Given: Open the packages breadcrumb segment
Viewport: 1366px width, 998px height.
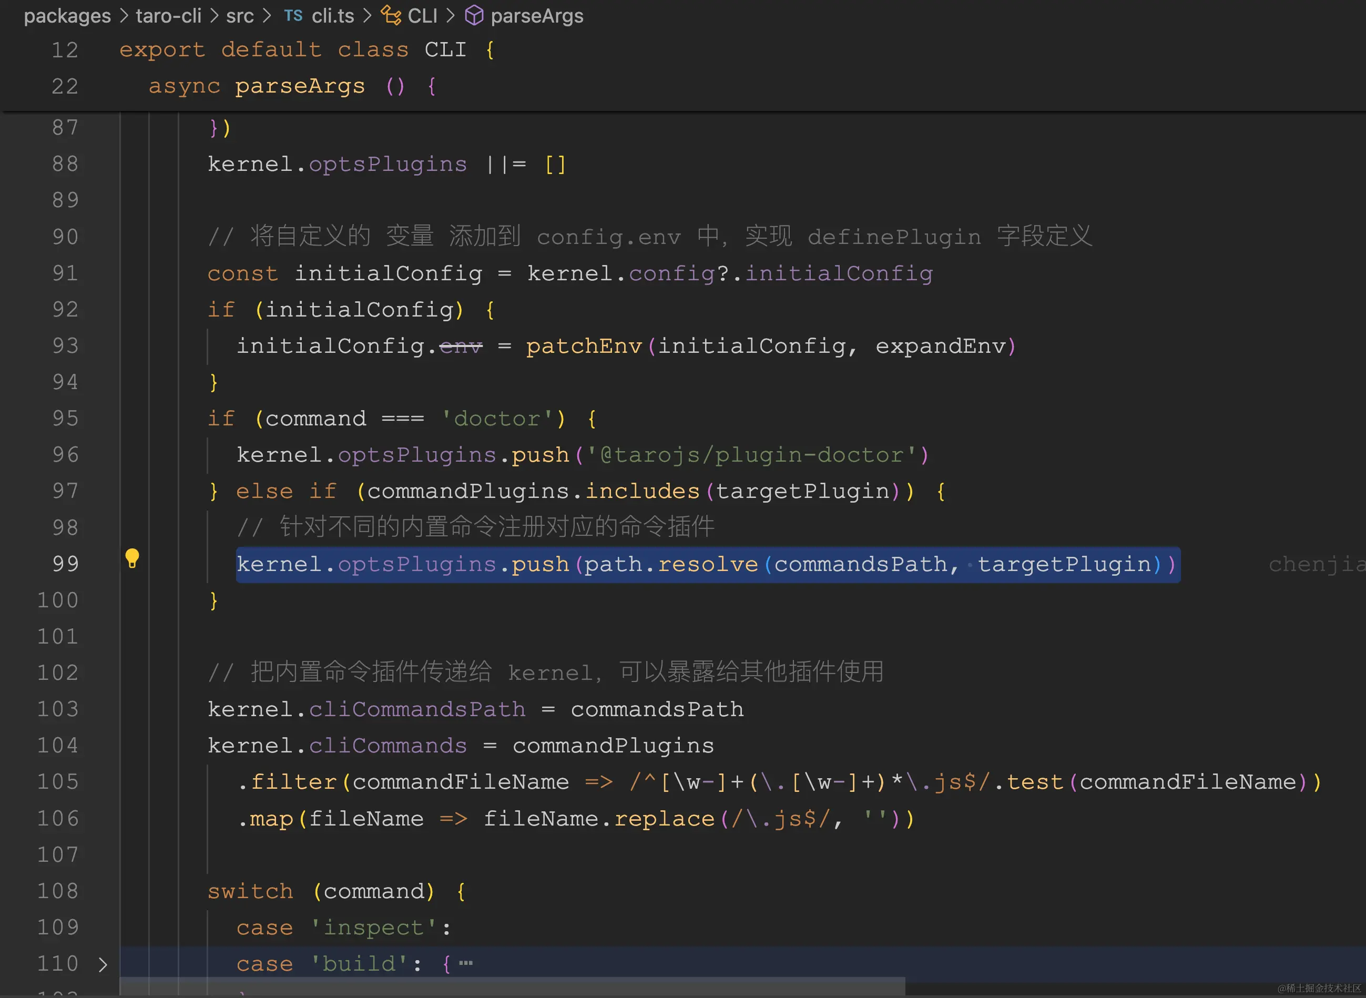Looking at the screenshot, I should 67,16.
